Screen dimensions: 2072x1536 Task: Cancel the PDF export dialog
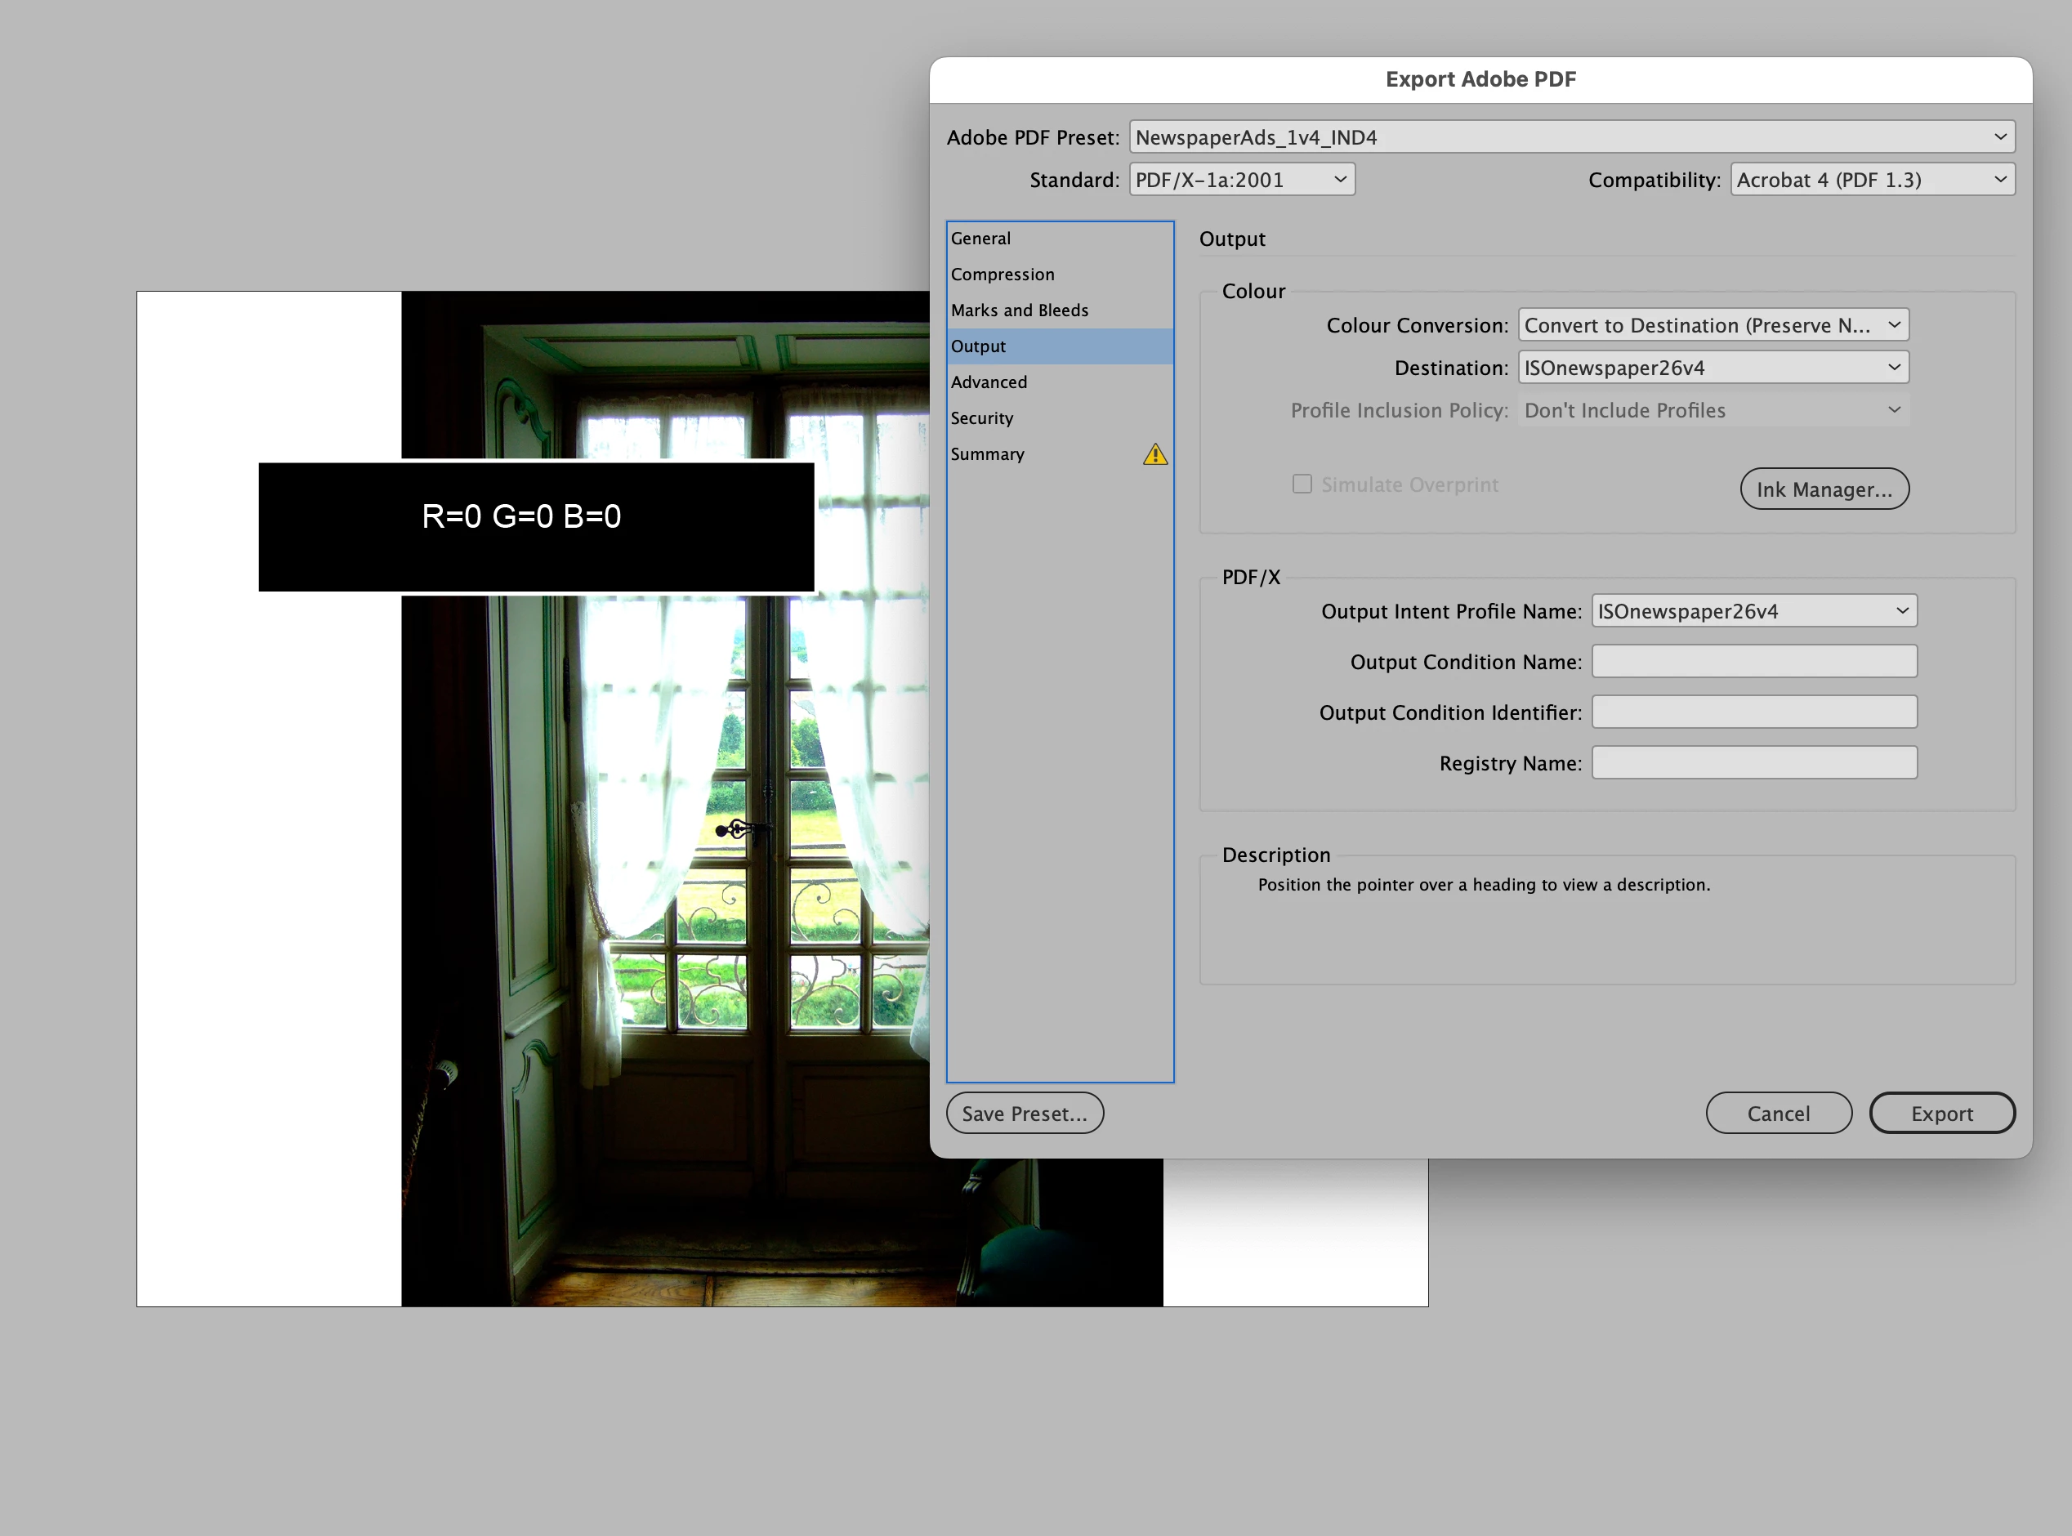coord(1777,1113)
